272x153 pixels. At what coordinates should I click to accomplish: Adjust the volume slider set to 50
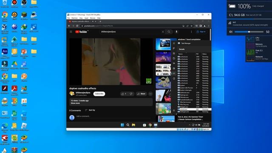coord(249,32)
